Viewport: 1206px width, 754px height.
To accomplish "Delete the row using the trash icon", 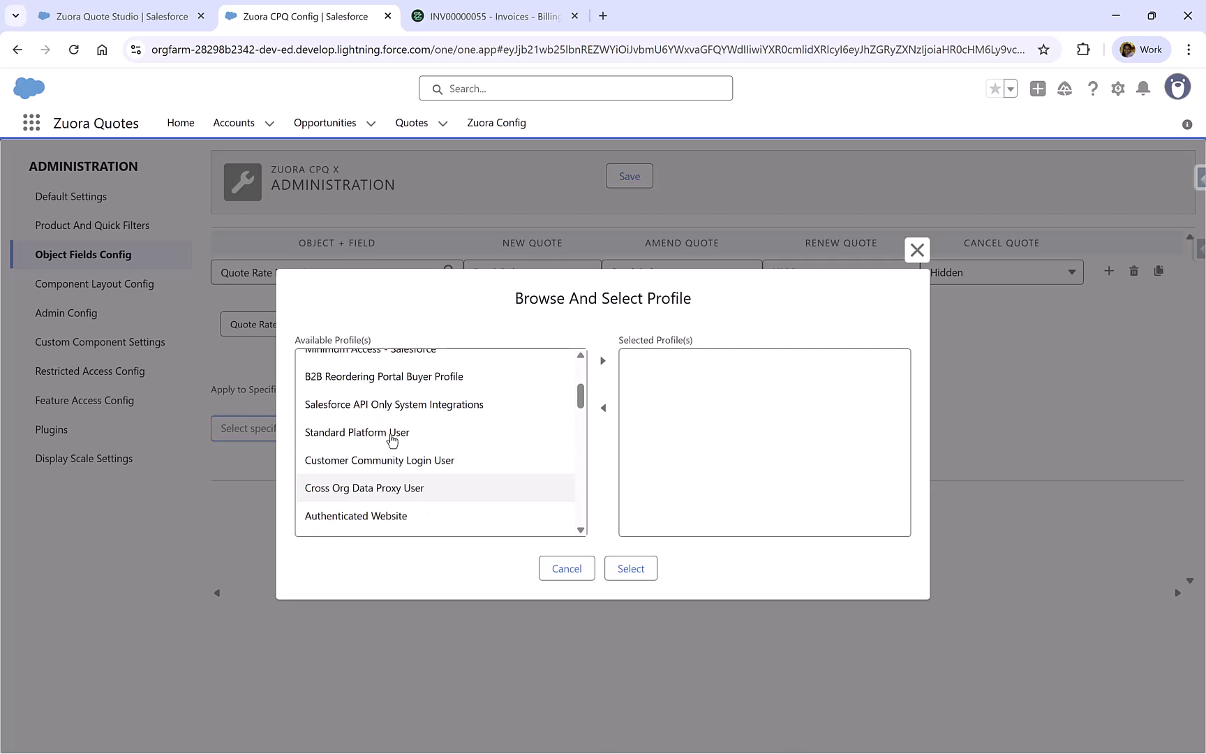I will [1133, 271].
